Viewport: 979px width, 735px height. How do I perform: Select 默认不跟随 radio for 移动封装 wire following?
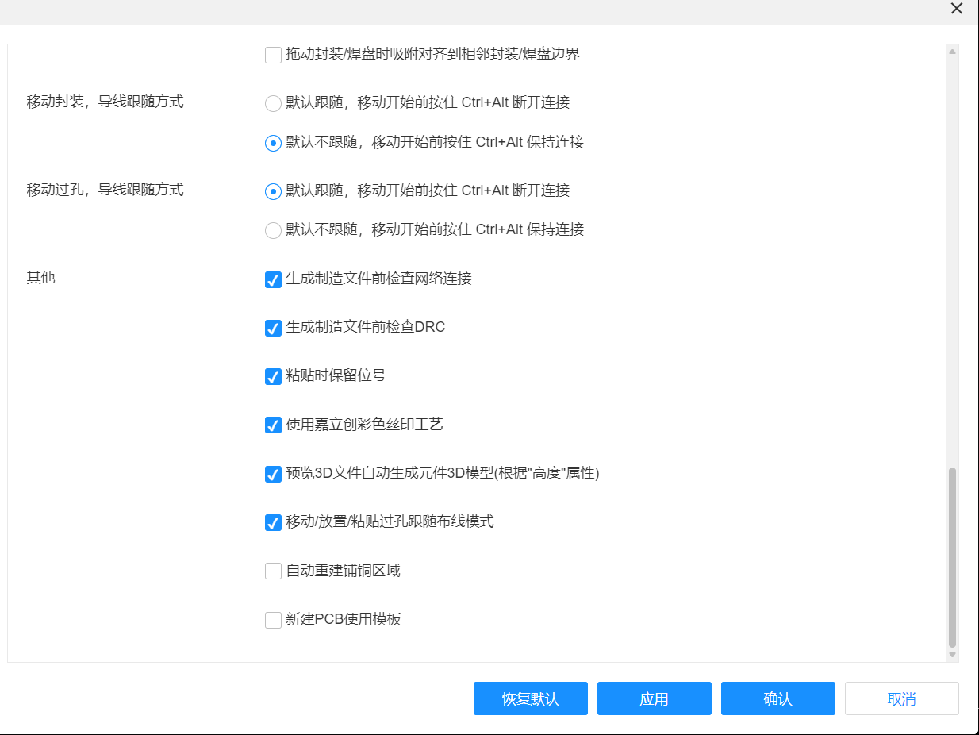(x=273, y=143)
